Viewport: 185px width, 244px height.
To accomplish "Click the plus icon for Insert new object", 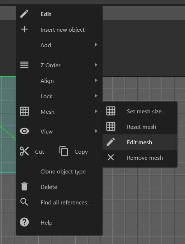I will 24,29.
